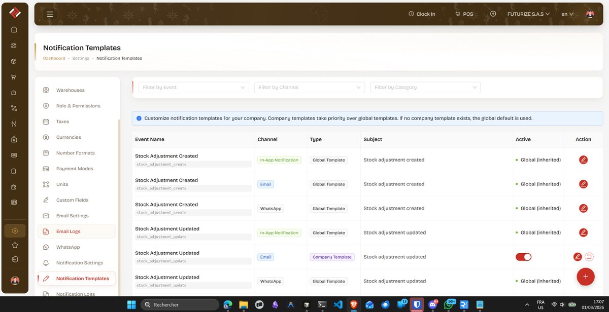609x312 pixels.
Task: Open the user avatar in the top header
Action: pos(590,14)
